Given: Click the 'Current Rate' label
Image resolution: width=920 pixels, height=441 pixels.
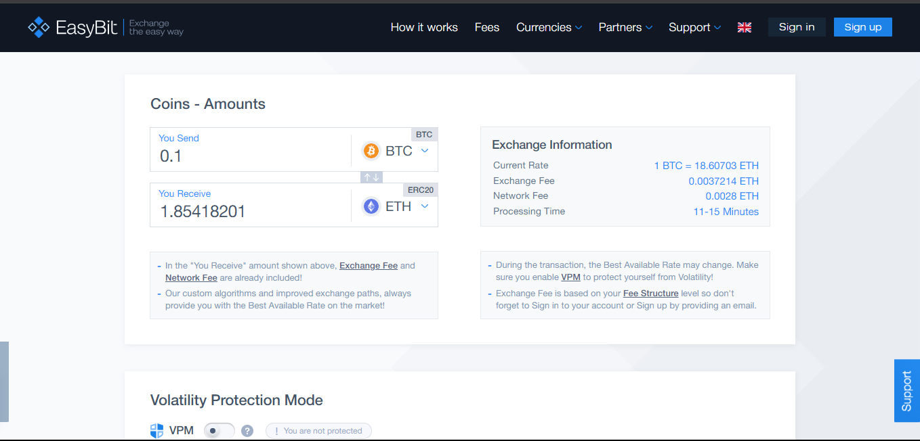Looking at the screenshot, I should (x=521, y=166).
